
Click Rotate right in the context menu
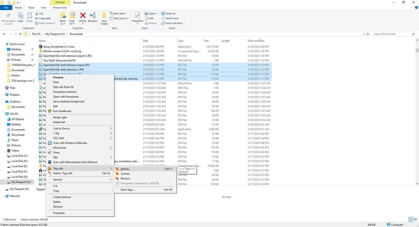pos(60,117)
